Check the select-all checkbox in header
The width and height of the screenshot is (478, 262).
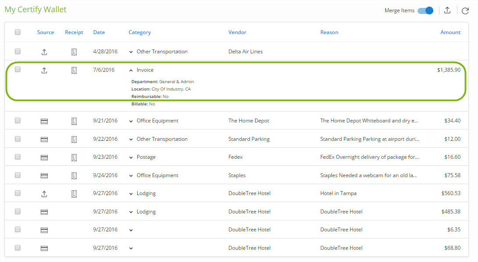point(18,32)
